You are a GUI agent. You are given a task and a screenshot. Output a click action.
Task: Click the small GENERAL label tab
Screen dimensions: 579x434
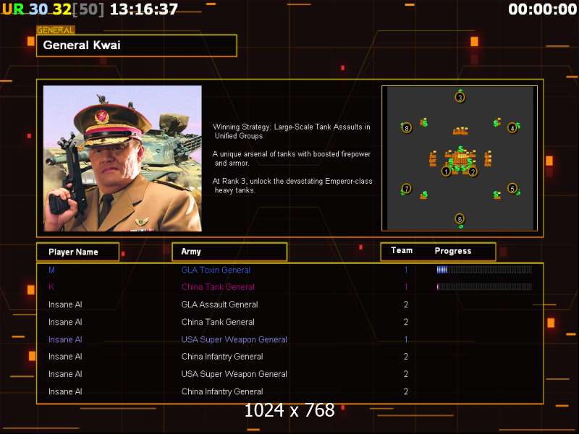(56, 30)
